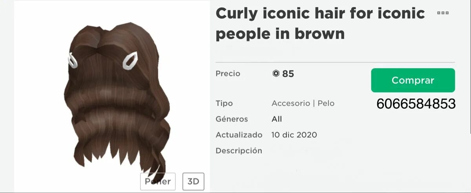
Task: Click the 'Precio' label
Action: 228,74
